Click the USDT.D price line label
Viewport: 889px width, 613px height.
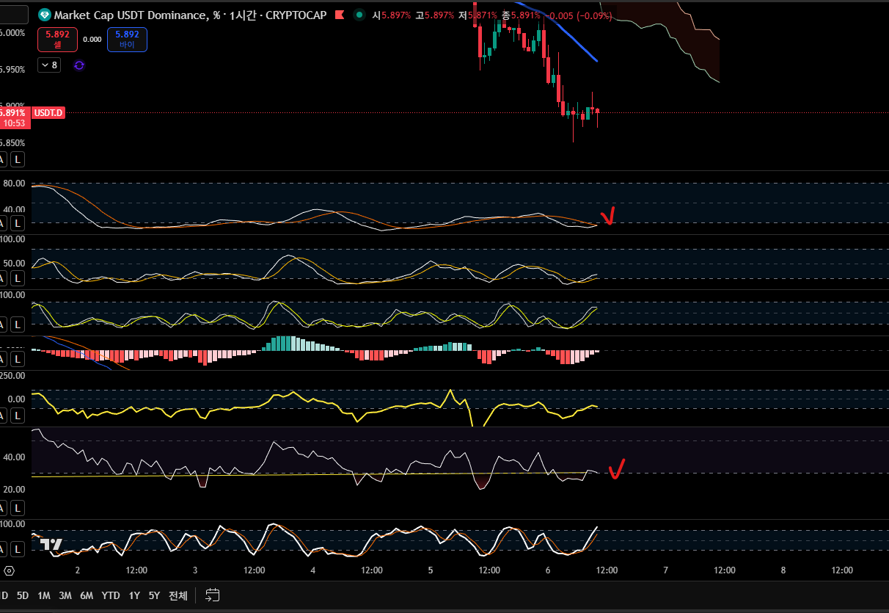pos(49,113)
